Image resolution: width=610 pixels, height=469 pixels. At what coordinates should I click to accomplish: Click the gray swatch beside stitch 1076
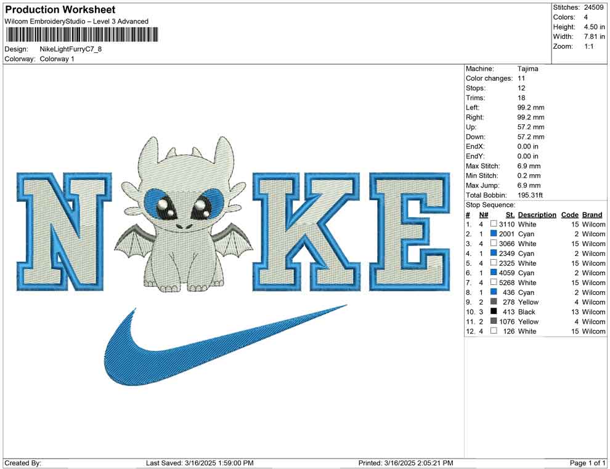pos(494,321)
